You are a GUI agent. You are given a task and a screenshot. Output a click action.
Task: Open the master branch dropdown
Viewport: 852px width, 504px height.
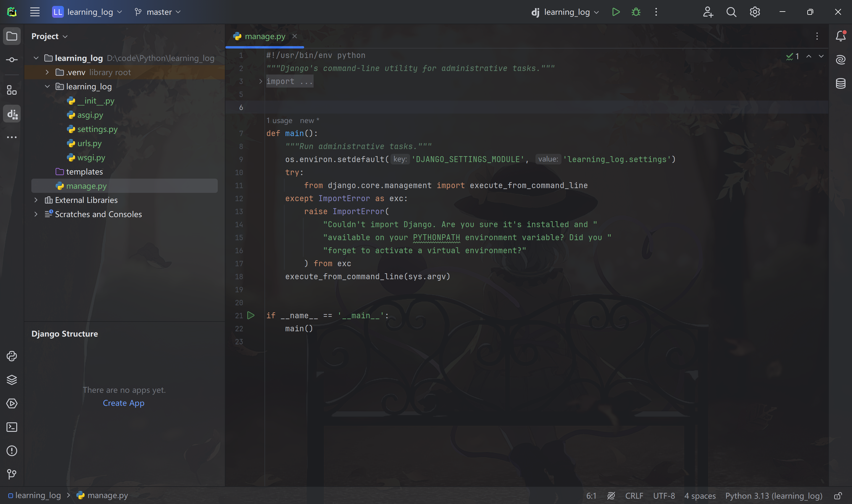coord(158,12)
